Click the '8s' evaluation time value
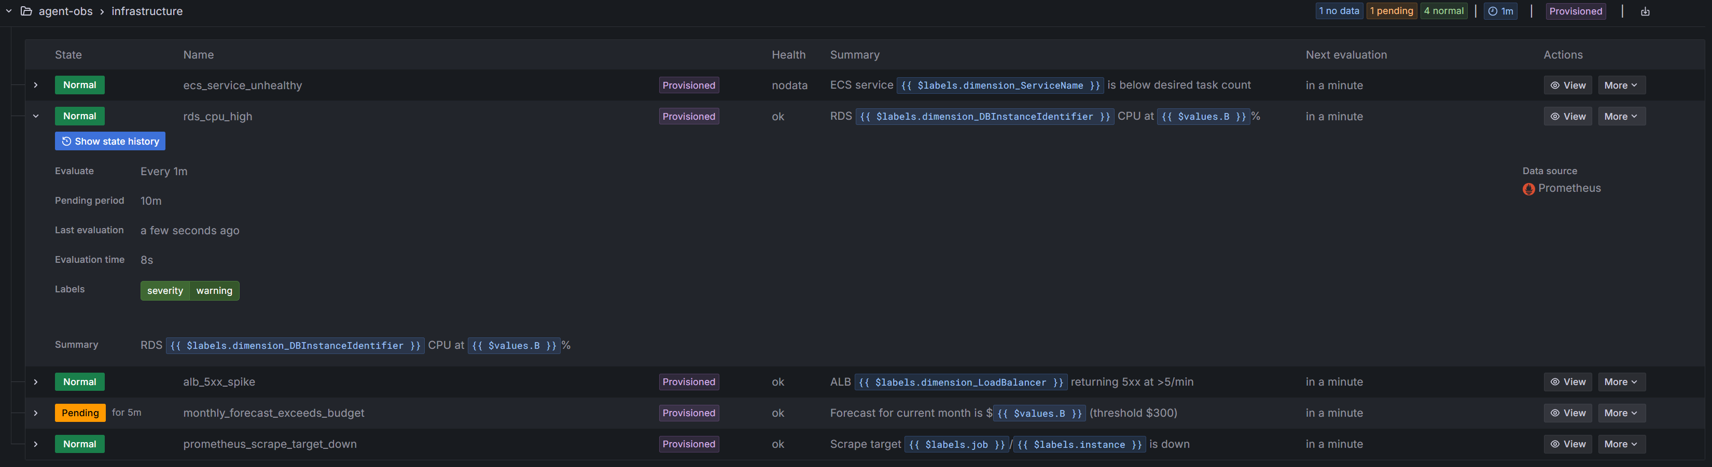This screenshot has height=467, width=1712. click(147, 260)
